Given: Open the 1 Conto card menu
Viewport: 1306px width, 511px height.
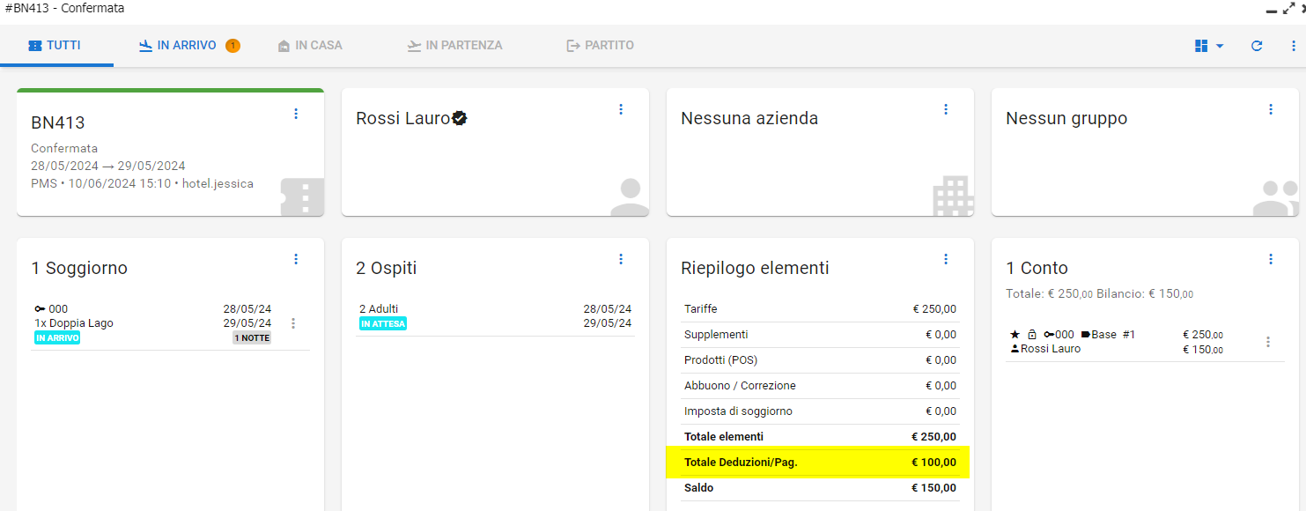Looking at the screenshot, I should 1271,259.
